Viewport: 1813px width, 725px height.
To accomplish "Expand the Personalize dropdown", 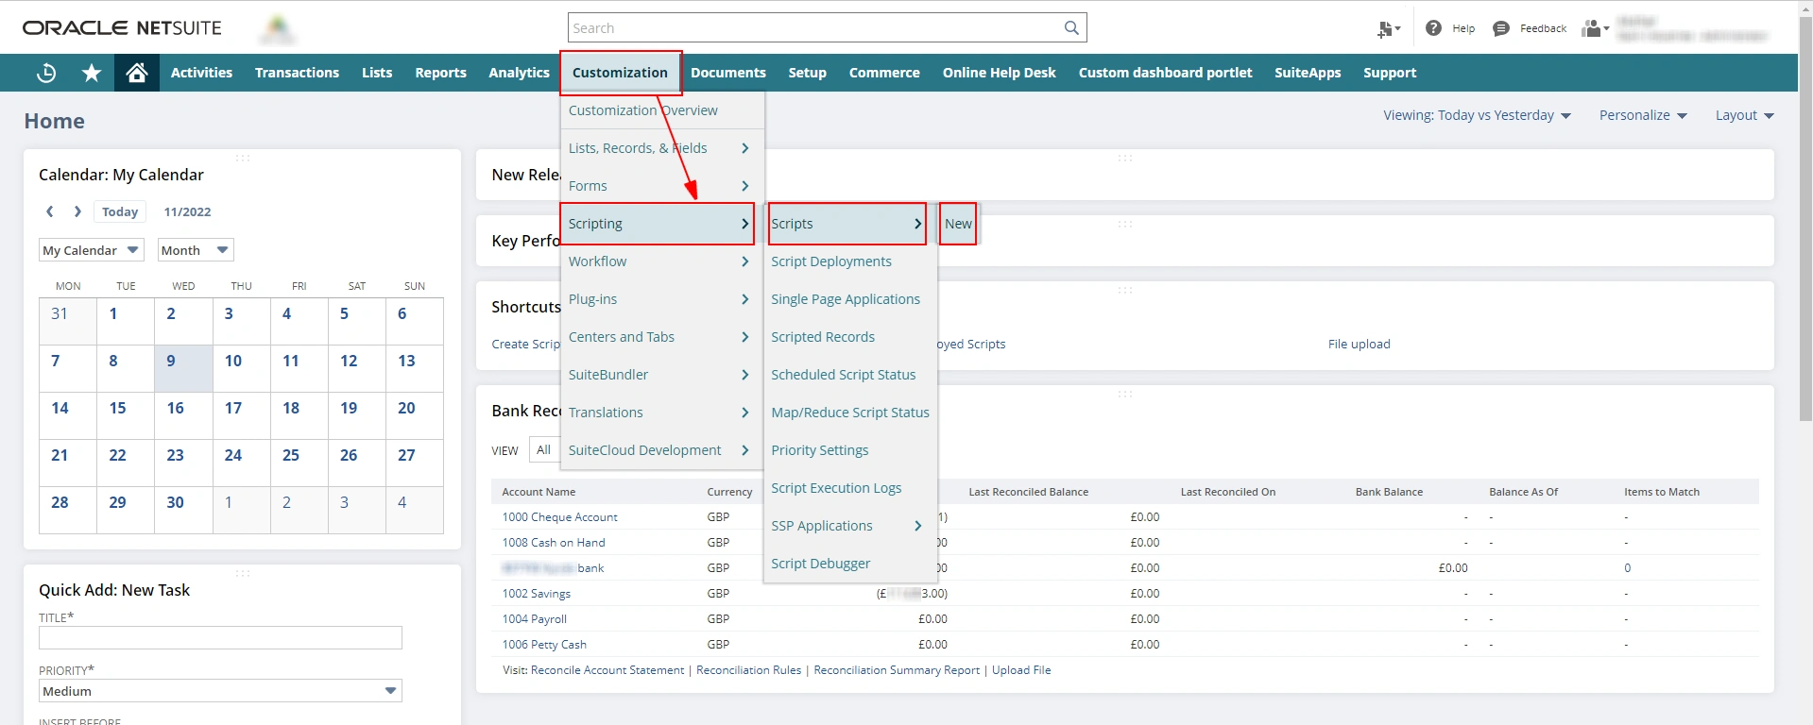I will tap(1642, 115).
